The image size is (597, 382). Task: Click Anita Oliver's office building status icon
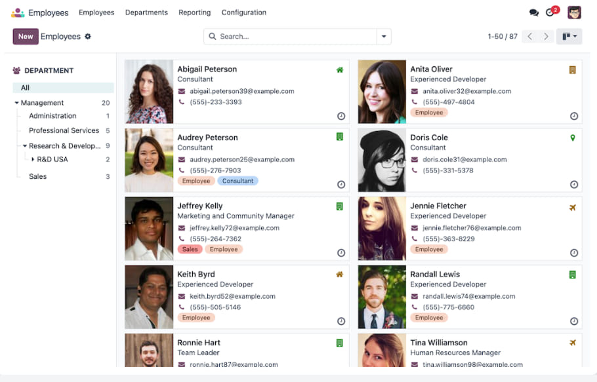click(573, 69)
